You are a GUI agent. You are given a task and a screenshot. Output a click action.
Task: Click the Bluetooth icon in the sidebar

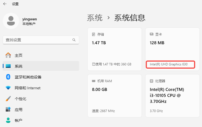(x=8, y=77)
